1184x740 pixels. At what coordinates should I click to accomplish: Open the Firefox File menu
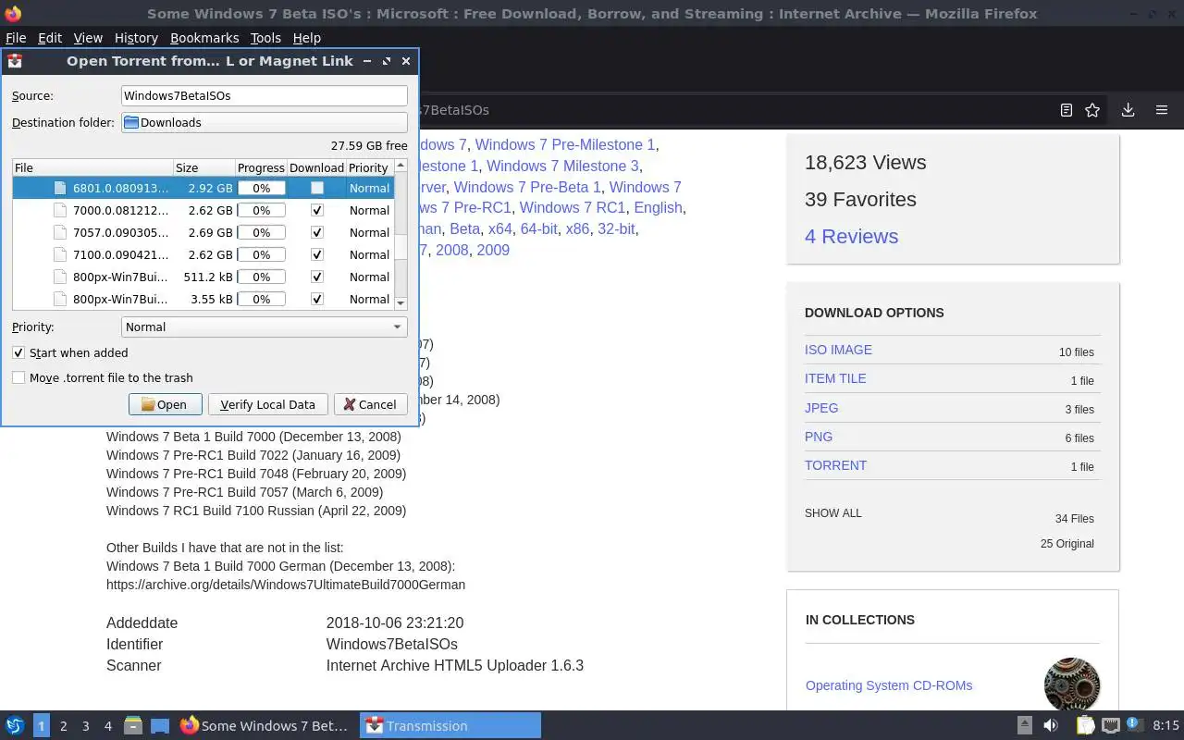point(16,38)
